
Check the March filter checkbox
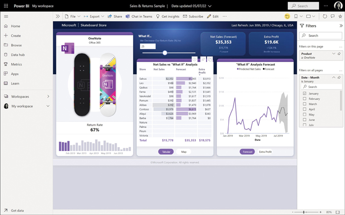tap(305, 104)
